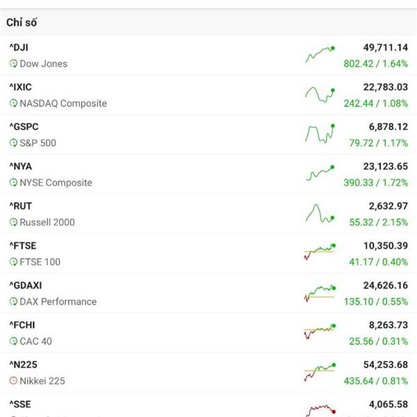The width and height of the screenshot is (417, 417).
Task: Open the ^GSPC ticker symbol
Action: (x=24, y=126)
